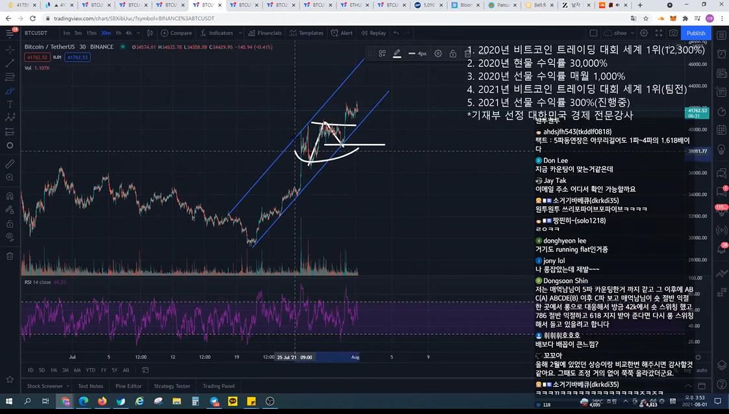Image resolution: width=729 pixels, height=414 pixels.
Task: Open the calendar icon in right sidebar
Action: coord(722,130)
